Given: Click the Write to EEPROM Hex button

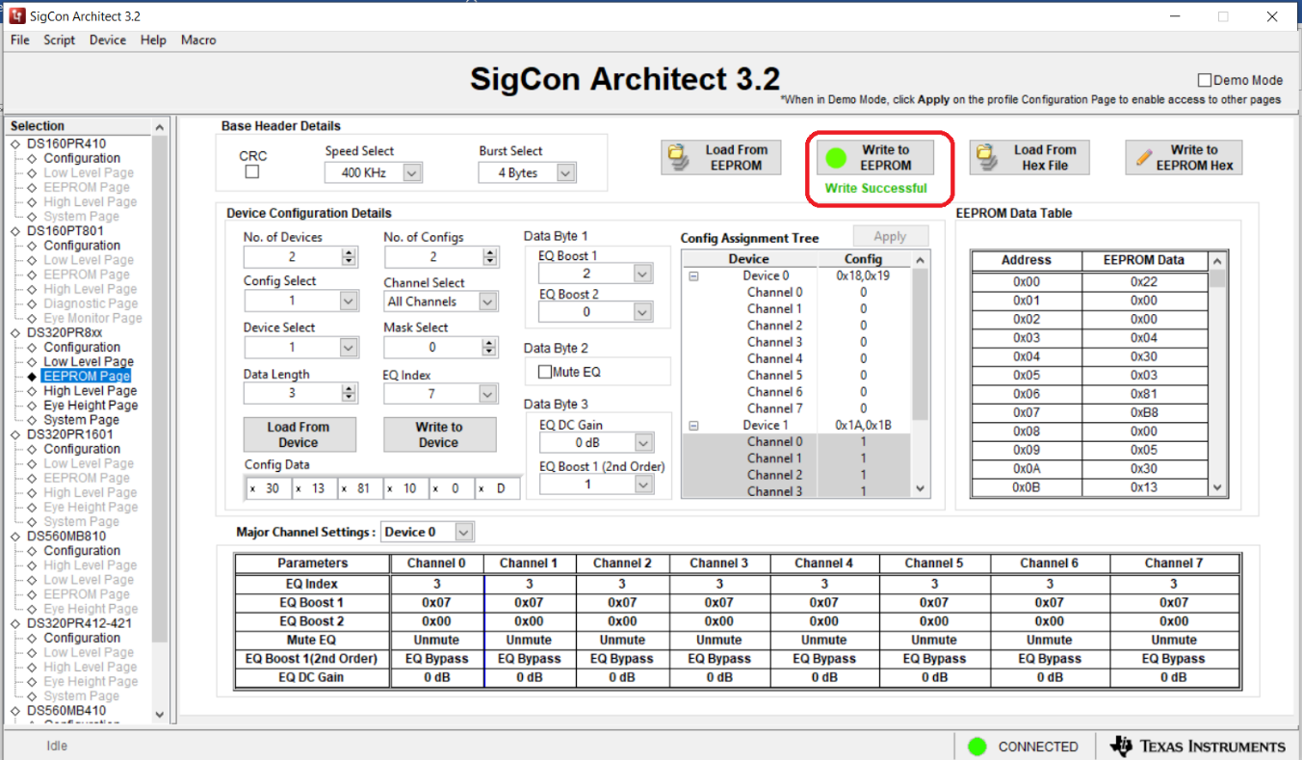Looking at the screenshot, I should [x=1184, y=157].
